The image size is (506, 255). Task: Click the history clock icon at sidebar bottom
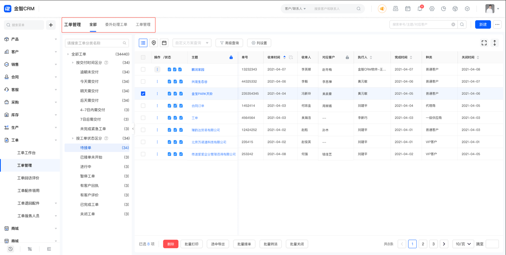pos(11,249)
